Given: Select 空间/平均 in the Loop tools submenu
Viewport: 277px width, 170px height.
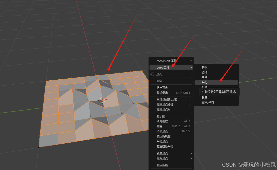Looking at the screenshot, I should tap(216, 102).
